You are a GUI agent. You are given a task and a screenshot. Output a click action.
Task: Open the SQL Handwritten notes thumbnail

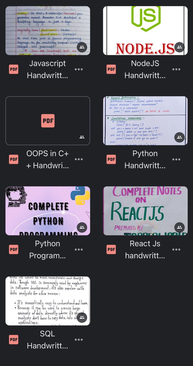pos(48,301)
